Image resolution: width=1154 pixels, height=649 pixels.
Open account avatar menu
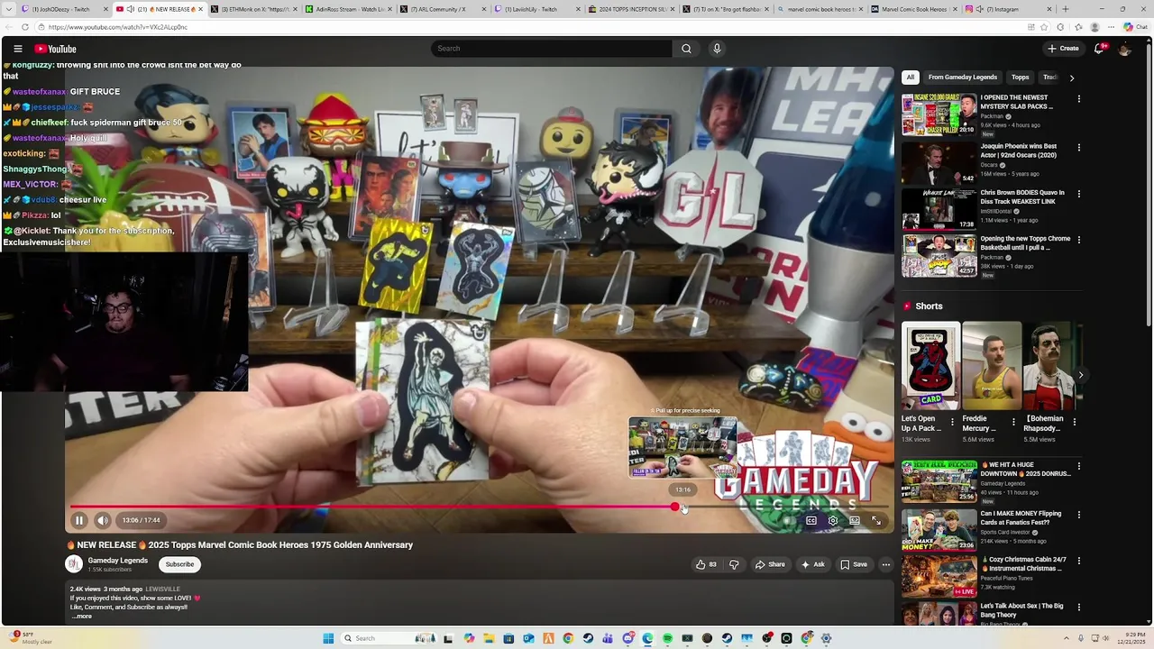coord(1124,49)
